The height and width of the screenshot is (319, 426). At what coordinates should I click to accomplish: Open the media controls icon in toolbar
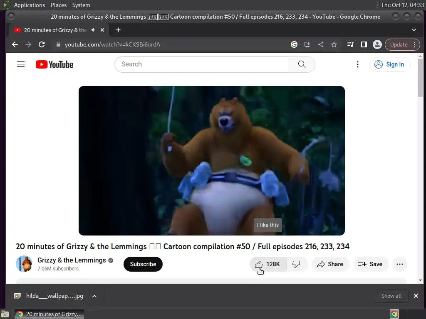coord(350,44)
